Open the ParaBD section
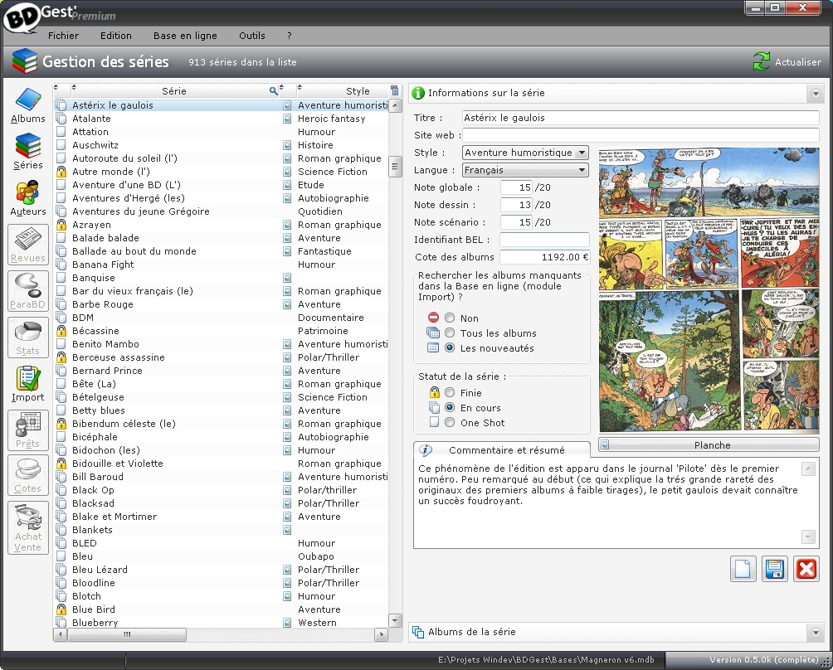 (x=27, y=291)
